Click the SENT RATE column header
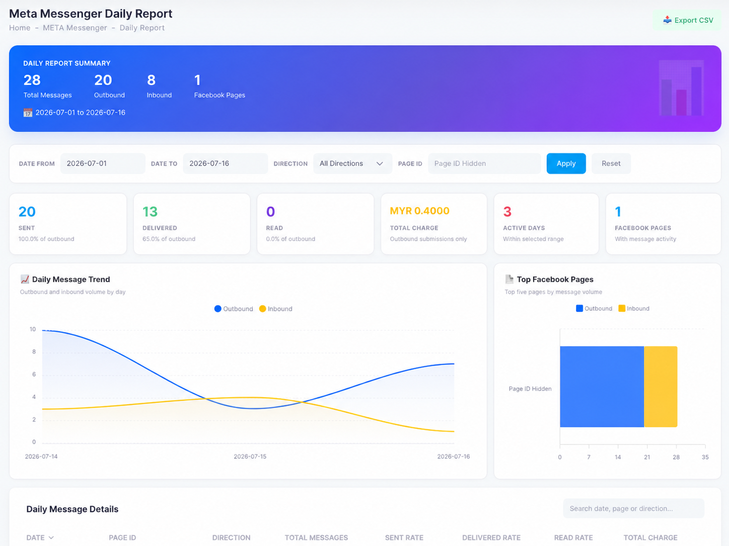This screenshot has width=729, height=546. coord(404,538)
